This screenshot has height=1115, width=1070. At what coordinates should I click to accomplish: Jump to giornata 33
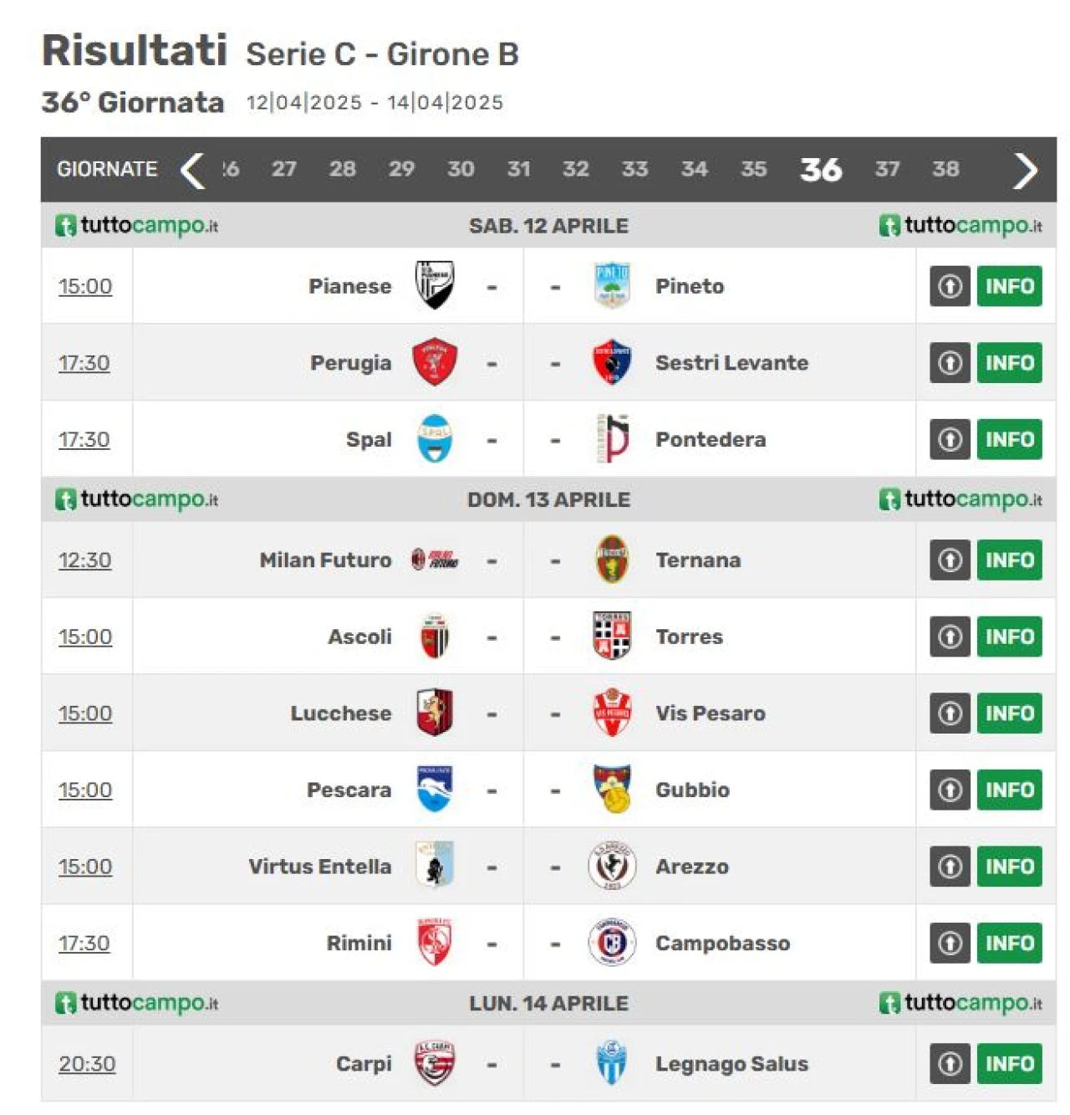point(634,169)
